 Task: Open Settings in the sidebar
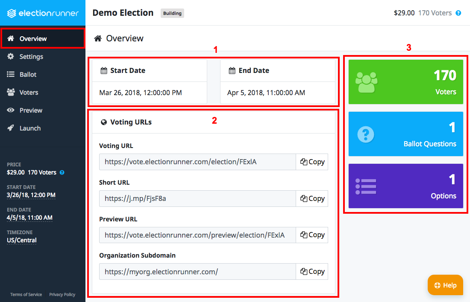(43, 56)
